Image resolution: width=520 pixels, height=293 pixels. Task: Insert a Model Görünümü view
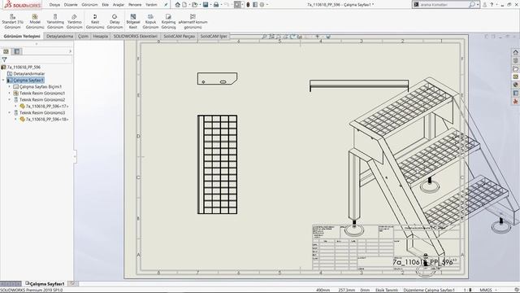click(x=35, y=21)
